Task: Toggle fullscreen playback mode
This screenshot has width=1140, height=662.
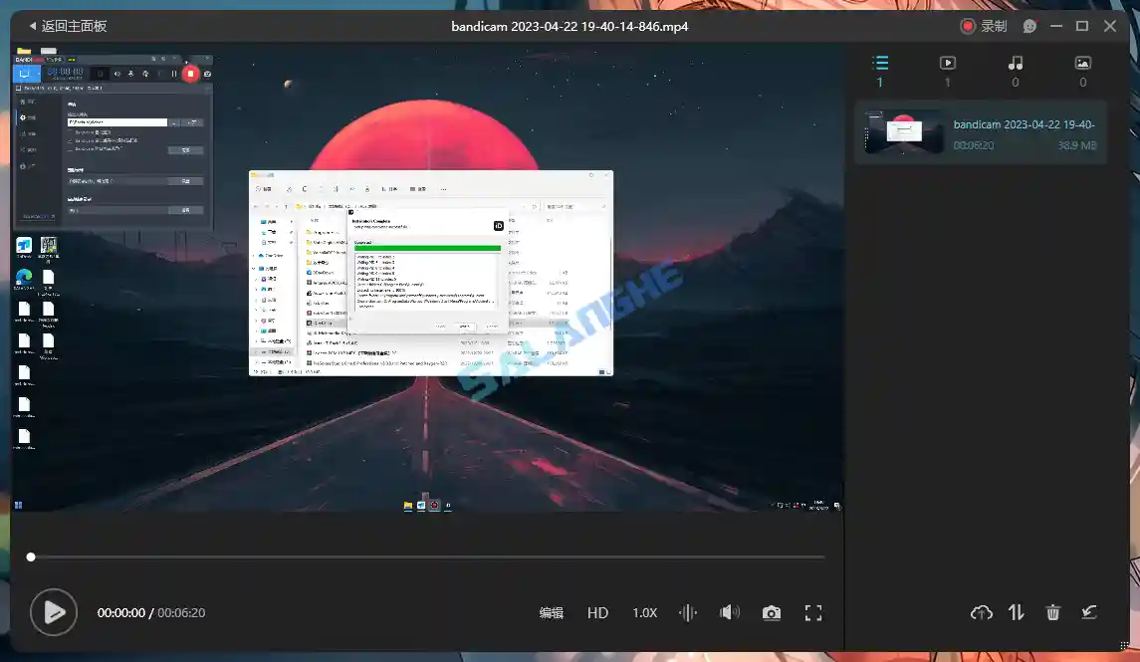Action: click(x=813, y=612)
